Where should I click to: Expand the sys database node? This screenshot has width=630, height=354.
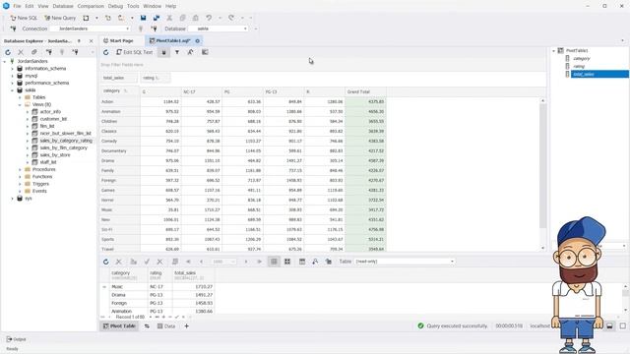pyautogui.click(x=12, y=199)
